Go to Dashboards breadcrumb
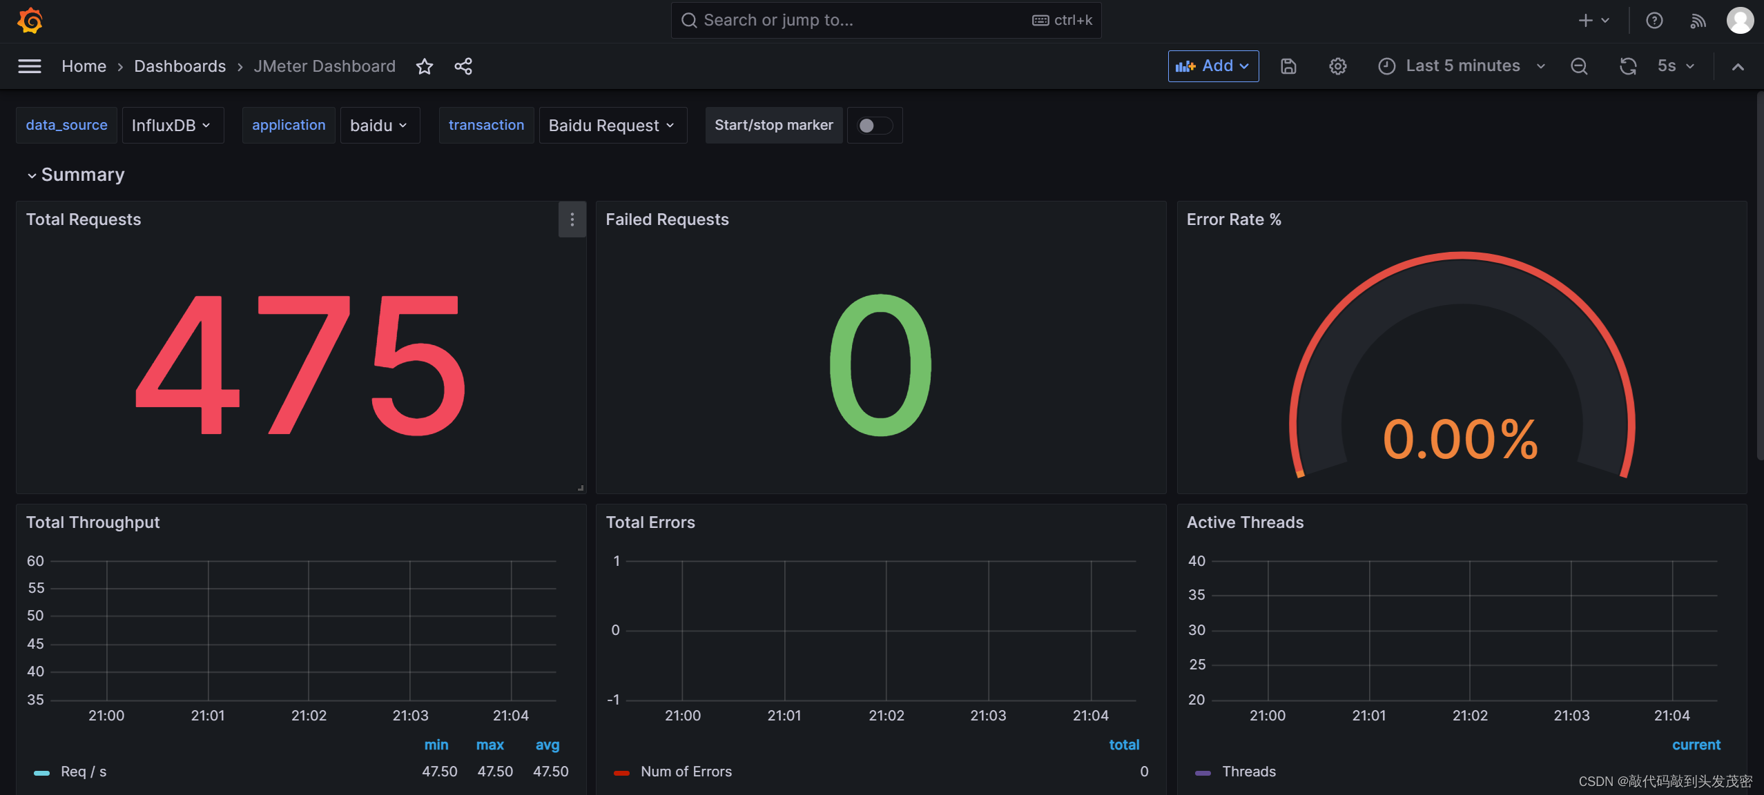 [x=180, y=66]
